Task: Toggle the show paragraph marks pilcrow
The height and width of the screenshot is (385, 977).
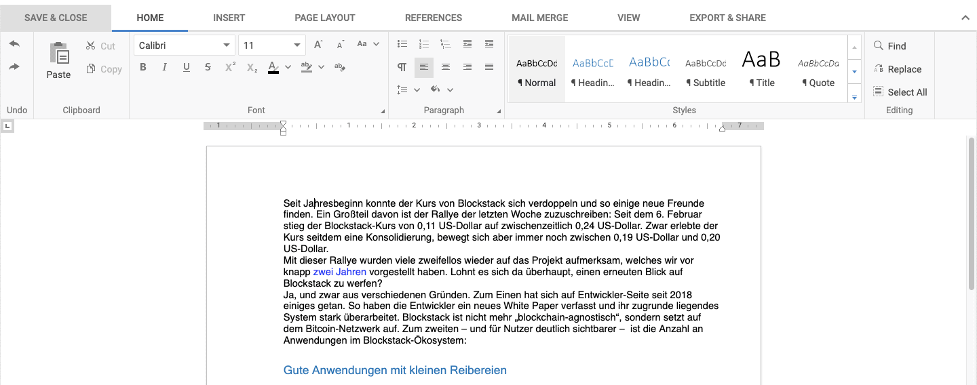Action: click(x=402, y=67)
